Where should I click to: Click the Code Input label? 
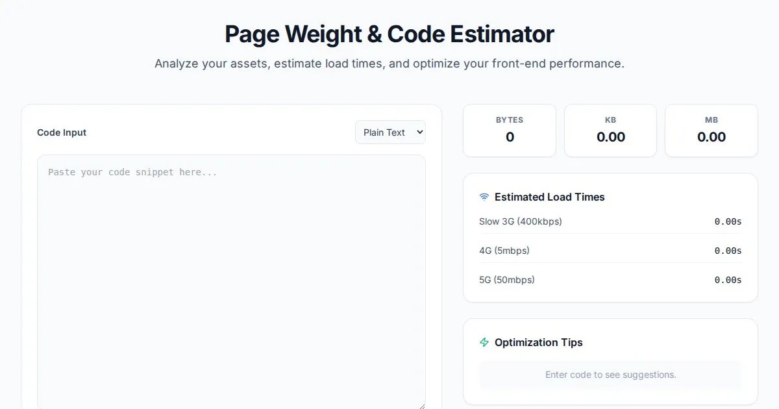pos(62,132)
